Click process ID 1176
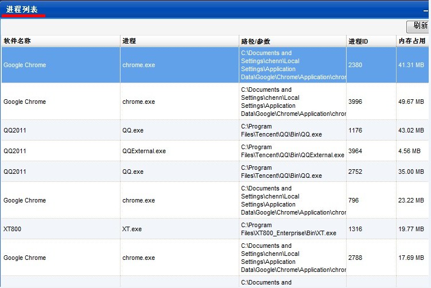Image resolution: width=431 pixels, height=288 pixels. click(x=355, y=130)
